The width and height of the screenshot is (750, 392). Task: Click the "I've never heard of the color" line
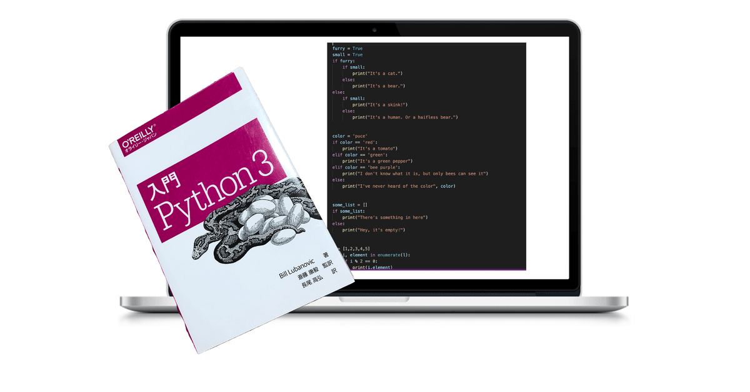[399, 186]
